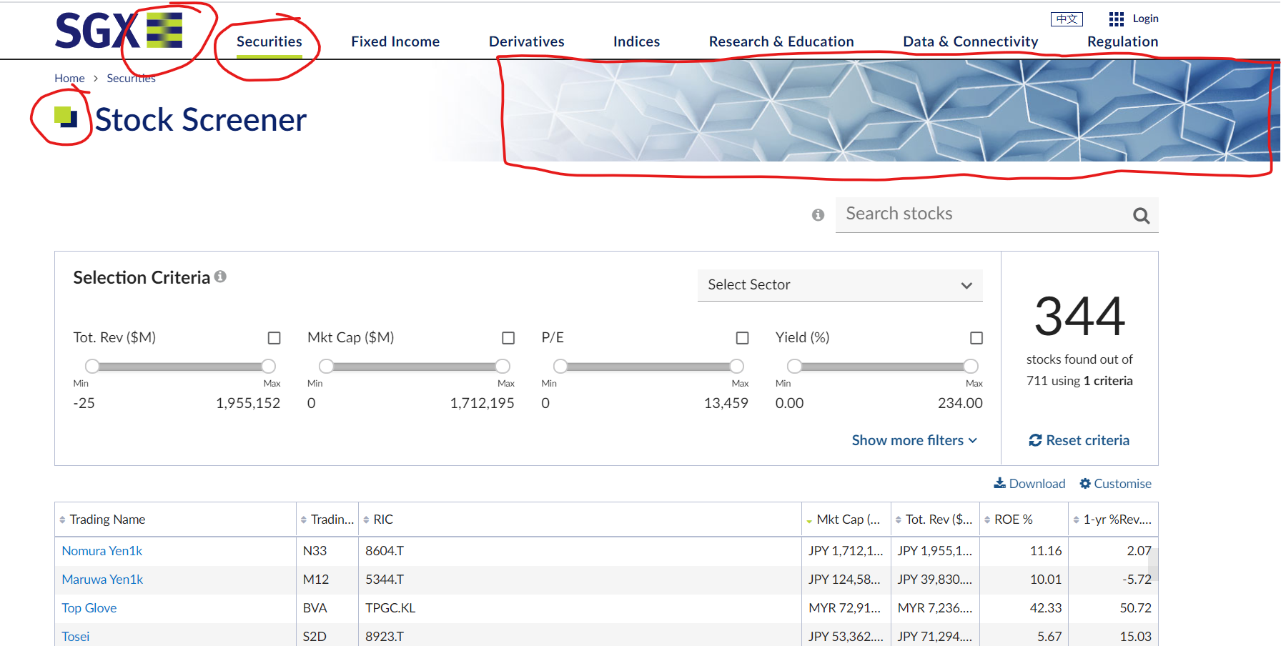This screenshot has height=646, width=1281.
Task: Sort by Trading code column arrows
Action: click(x=304, y=520)
